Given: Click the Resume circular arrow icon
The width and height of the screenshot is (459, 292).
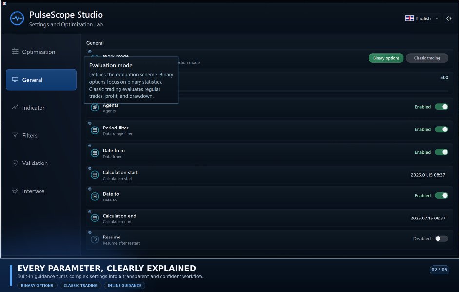Looking at the screenshot, I should click(x=95, y=240).
